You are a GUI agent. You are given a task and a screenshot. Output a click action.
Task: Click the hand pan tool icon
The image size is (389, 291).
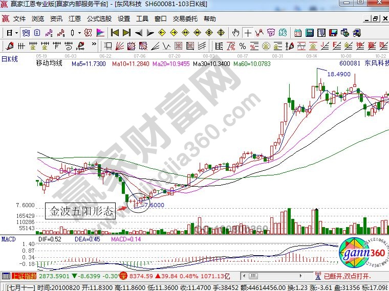click(x=235, y=33)
